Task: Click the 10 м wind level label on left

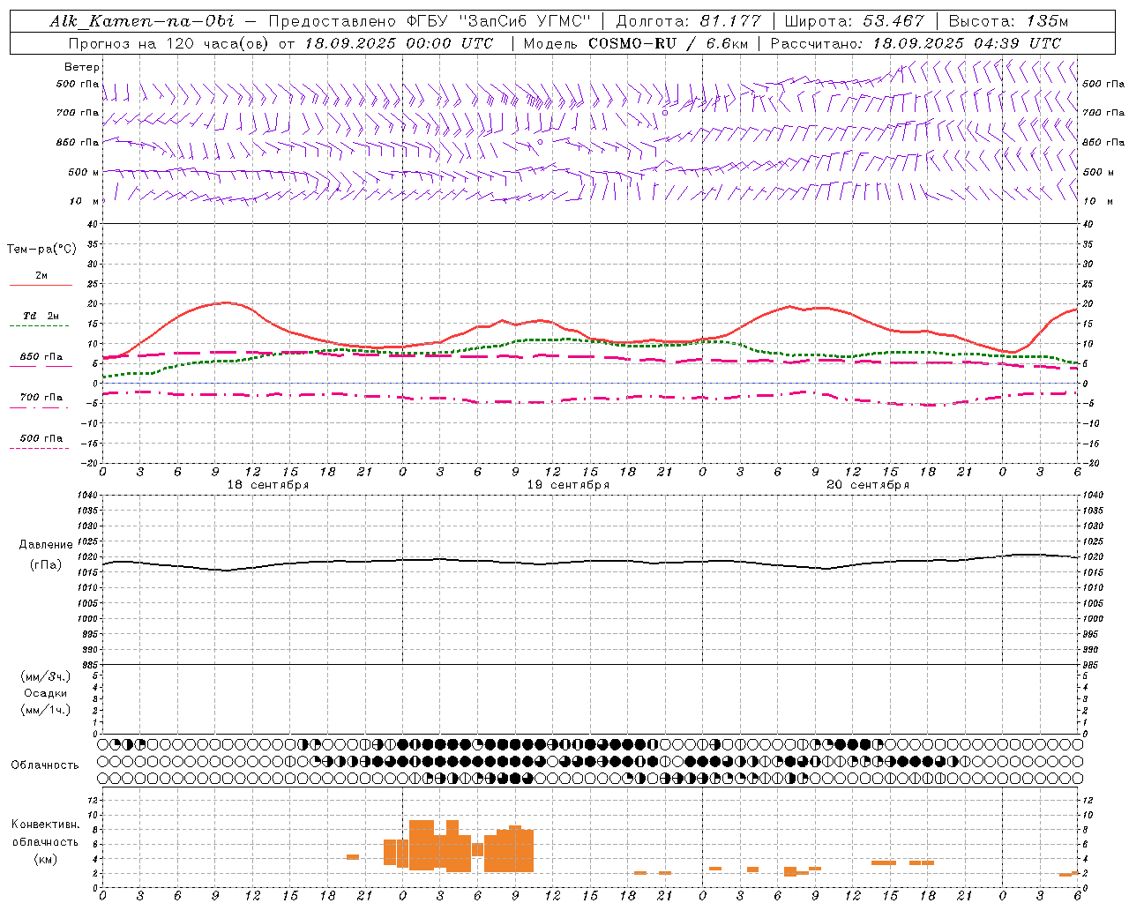Action: 84,201
